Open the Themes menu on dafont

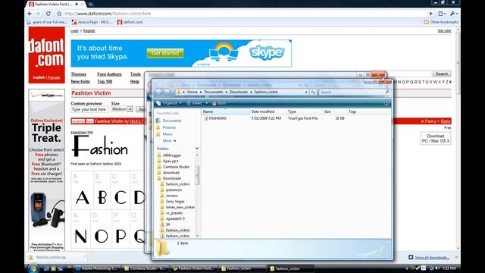pyautogui.click(x=79, y=74)
